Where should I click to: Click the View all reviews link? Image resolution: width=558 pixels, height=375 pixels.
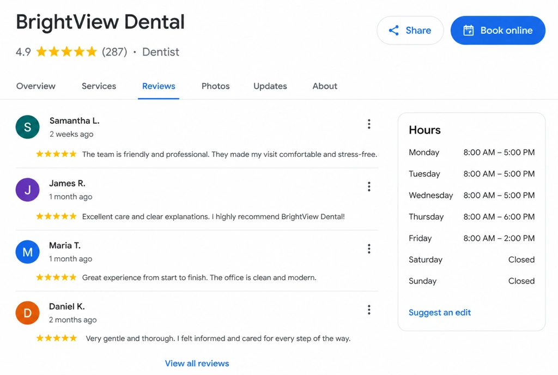point(197,363)
